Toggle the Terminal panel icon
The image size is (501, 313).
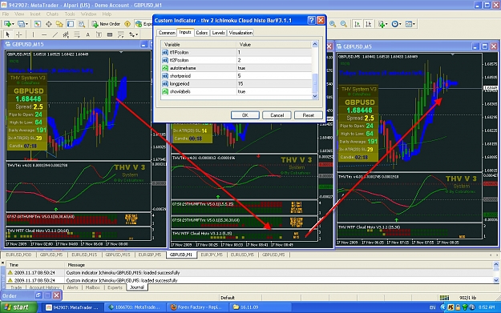click(x=71, y=24)
